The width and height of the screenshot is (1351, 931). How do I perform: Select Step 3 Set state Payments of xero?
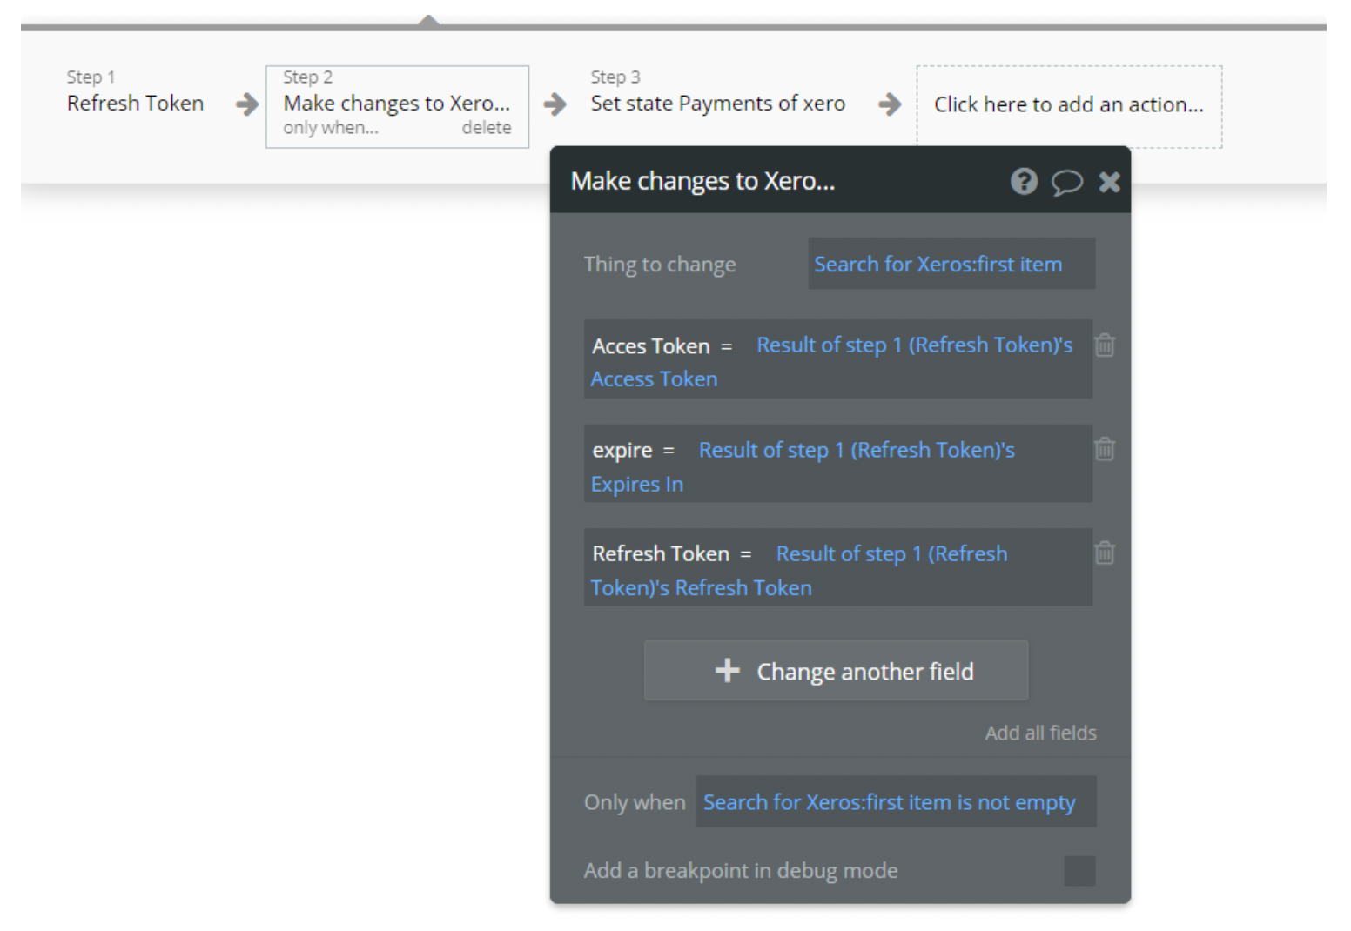(718, 91)
